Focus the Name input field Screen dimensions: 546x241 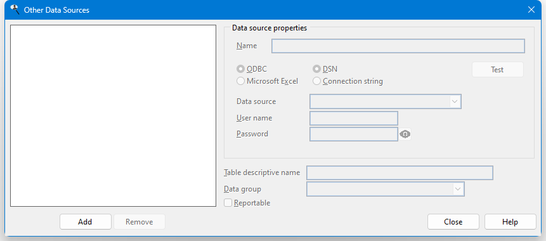[398, 46]
